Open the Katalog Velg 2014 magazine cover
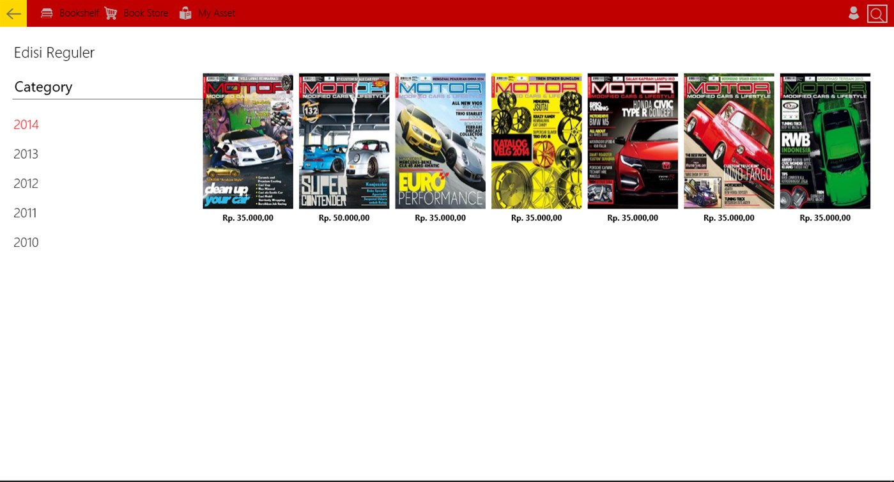Viewport: 894px width, 482px height. (537, 141)
